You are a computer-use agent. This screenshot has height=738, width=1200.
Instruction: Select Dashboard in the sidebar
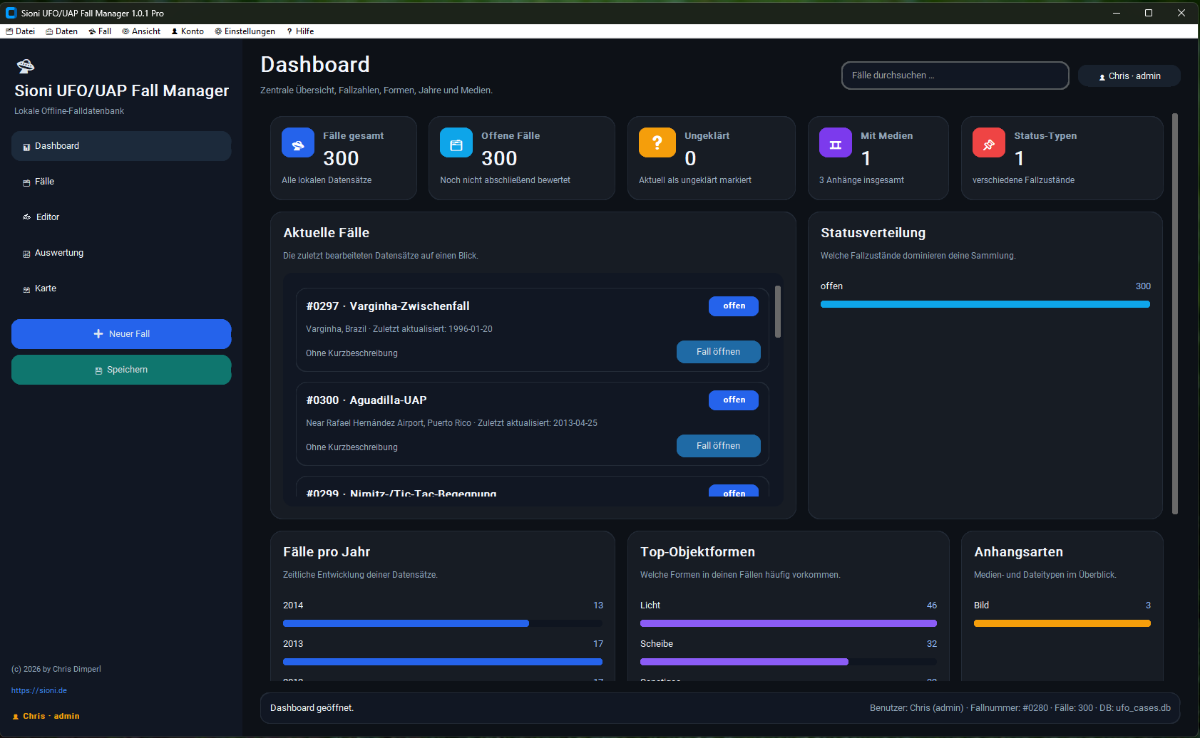click(57, 145)
